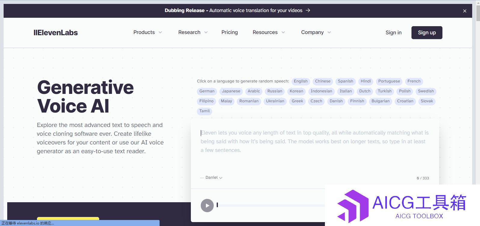Screen dimensions: 480x226
Task: Select the Swedish language chip
Action: coord(426,91)
